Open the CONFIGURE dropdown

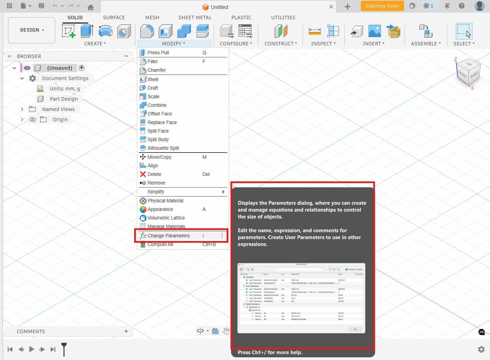click(236, 44)
